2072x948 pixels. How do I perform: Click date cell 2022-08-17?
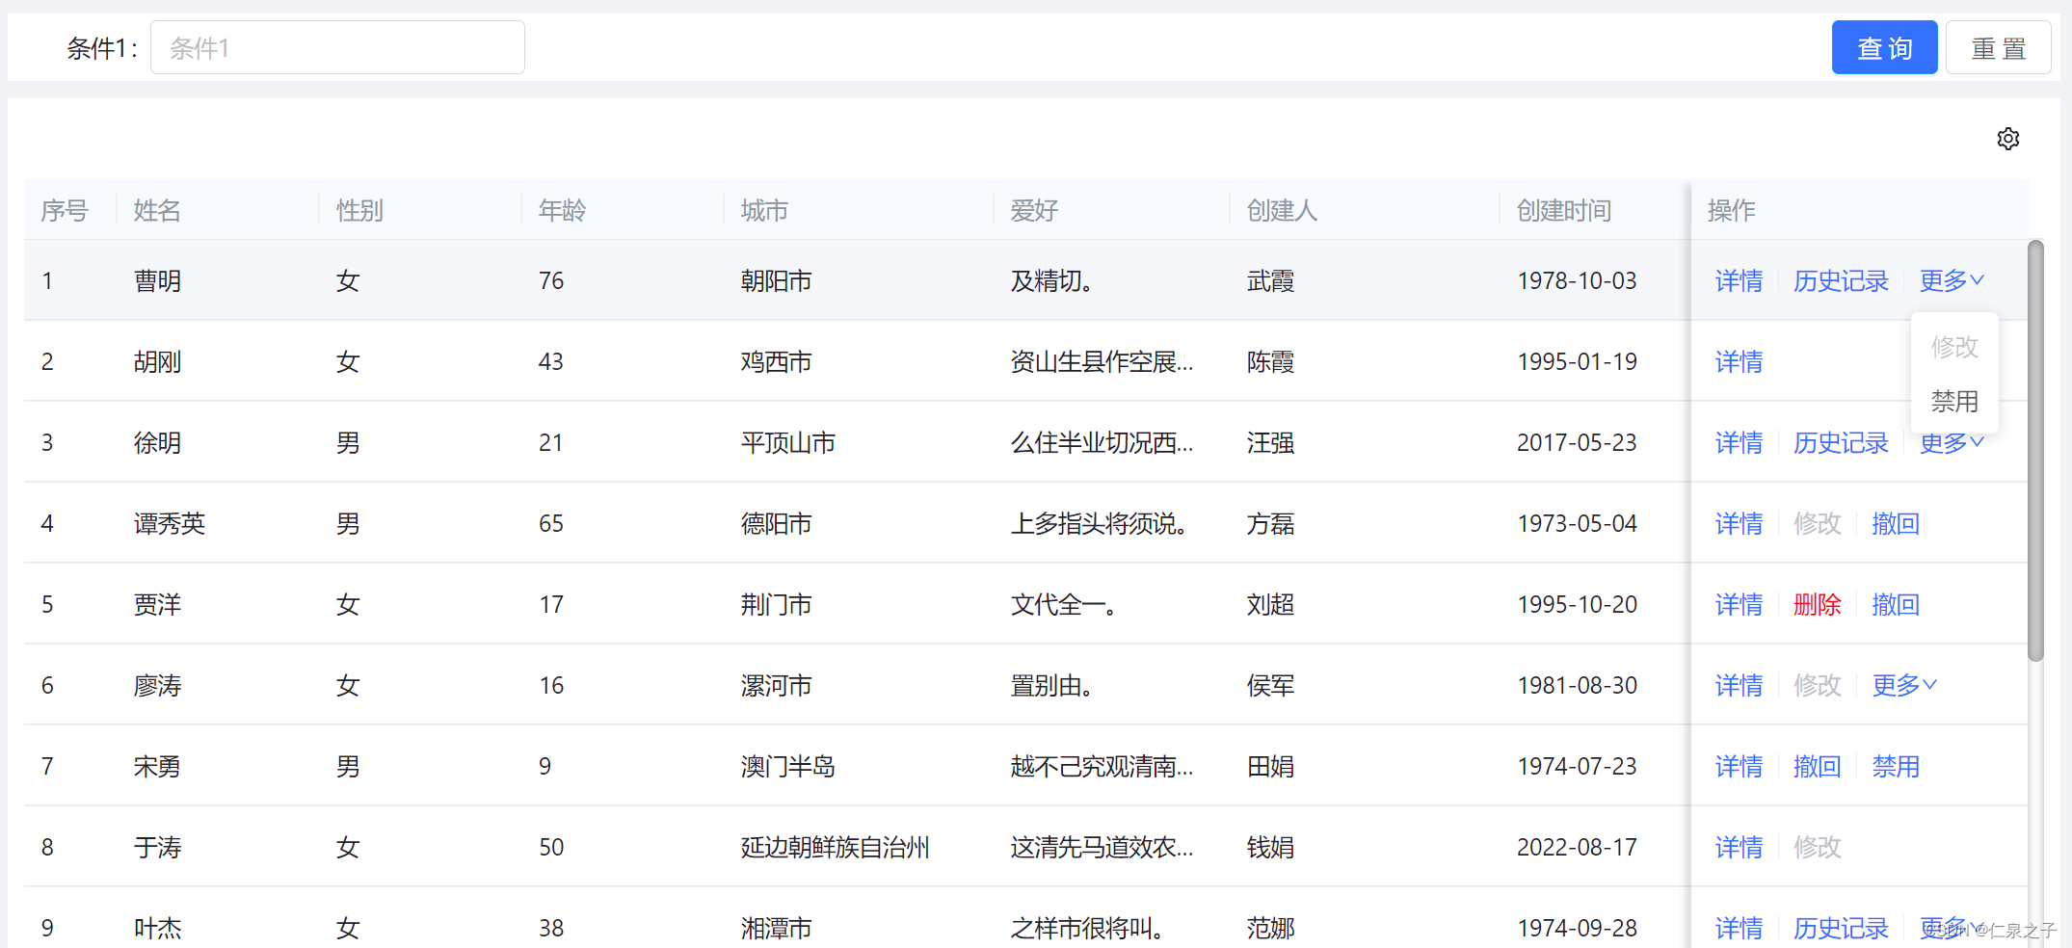[1577, 847]
